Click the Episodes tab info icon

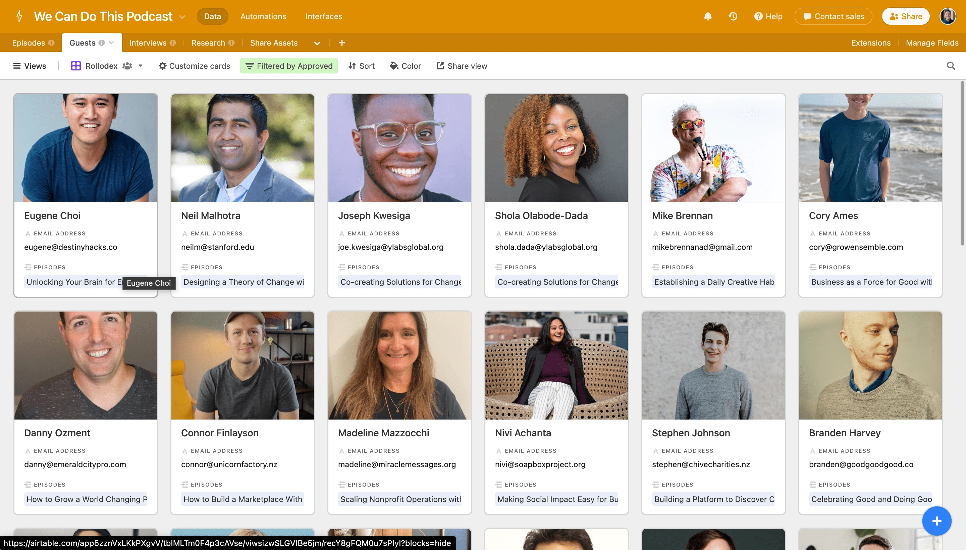pos(51,43)
